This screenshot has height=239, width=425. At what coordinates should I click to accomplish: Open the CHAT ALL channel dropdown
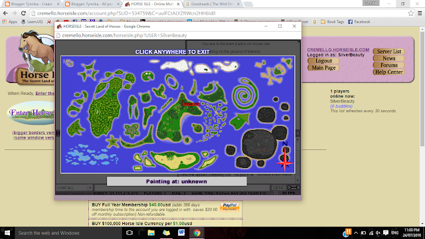click(x=74, y=187)
